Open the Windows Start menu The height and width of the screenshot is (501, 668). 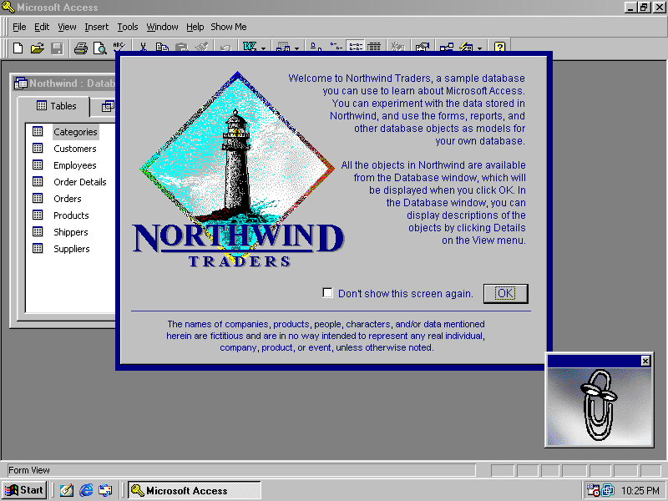point(24,490)
